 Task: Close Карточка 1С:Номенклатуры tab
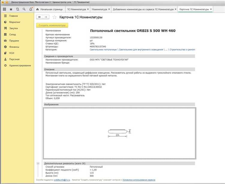coord(211,9)
